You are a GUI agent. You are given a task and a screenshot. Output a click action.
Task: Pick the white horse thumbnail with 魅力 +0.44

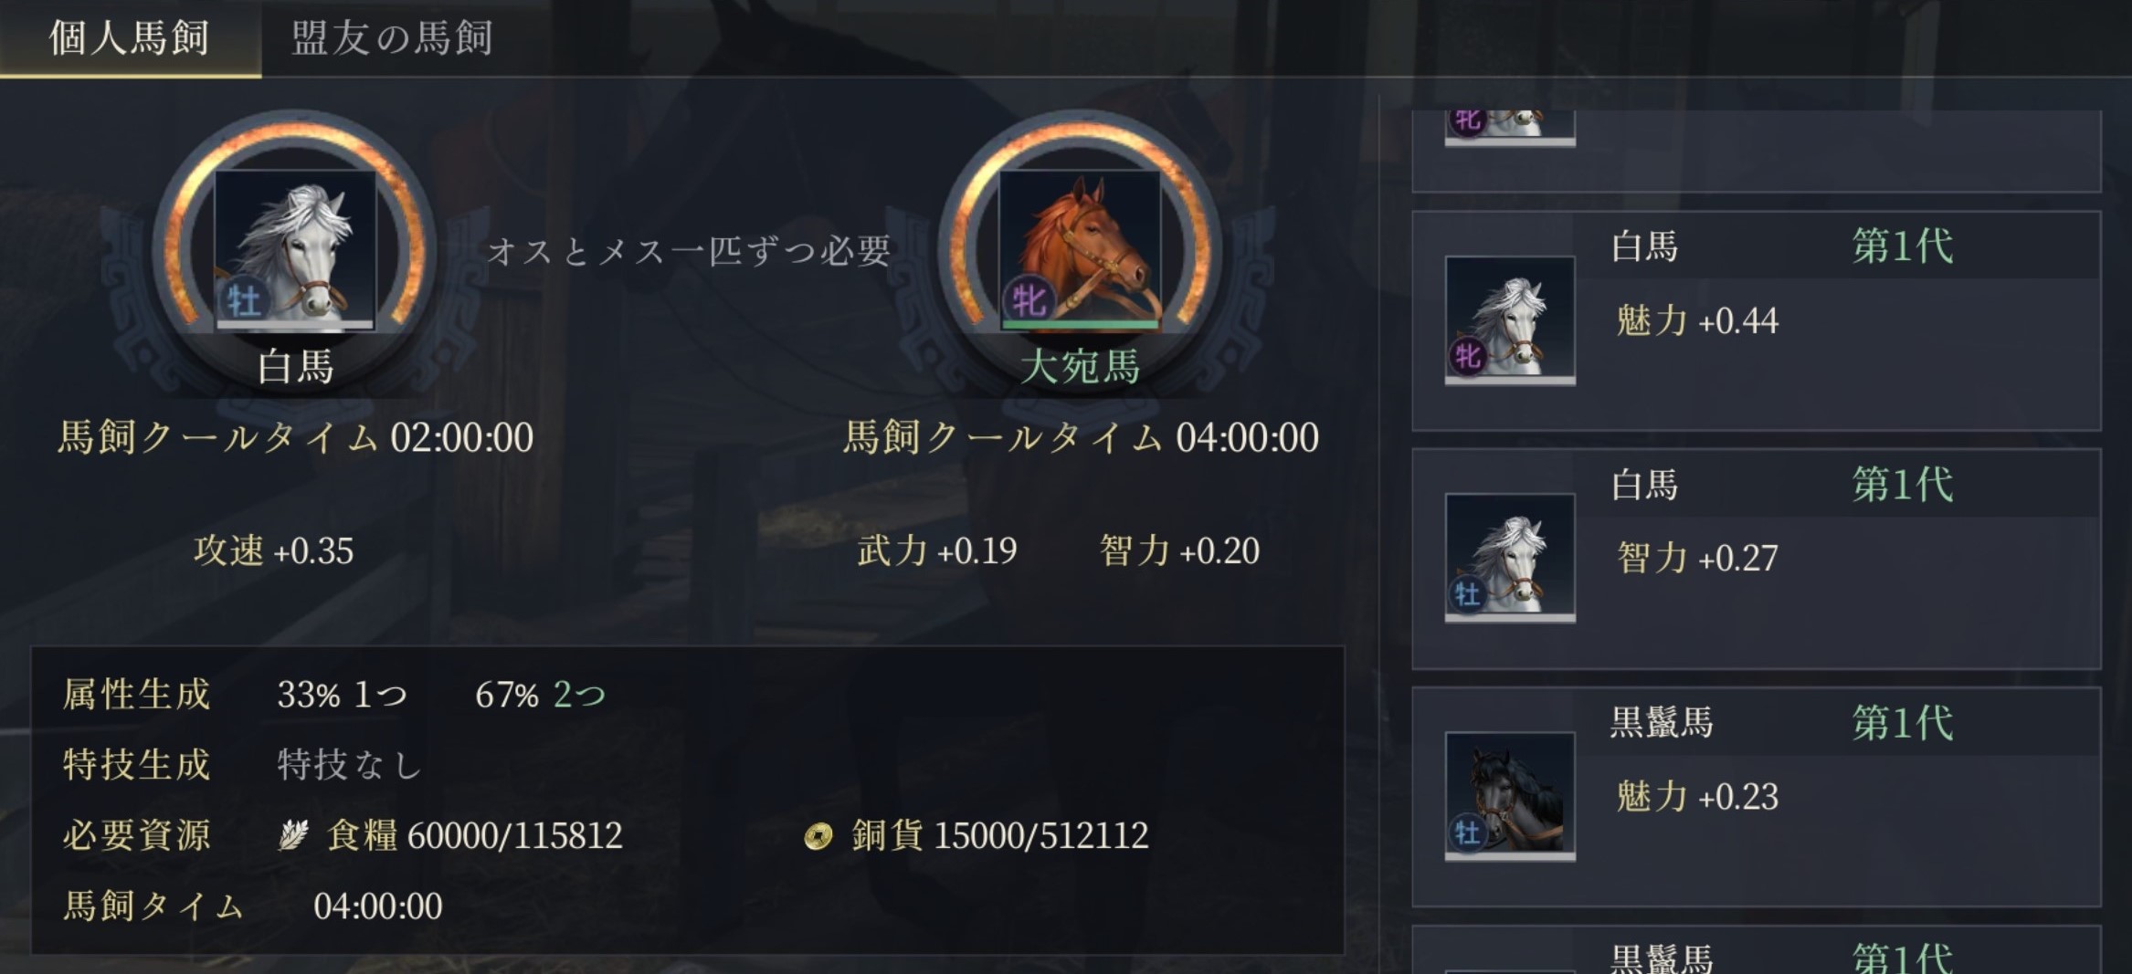(x=1510, y=320)
